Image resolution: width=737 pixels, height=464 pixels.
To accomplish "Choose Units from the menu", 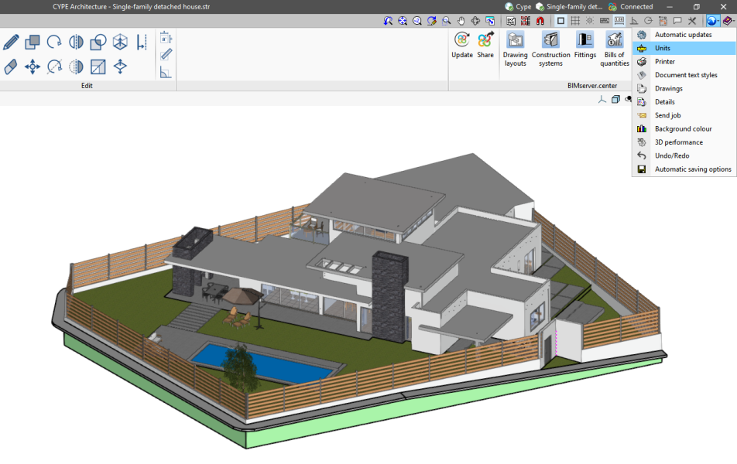I will (x=662, y=48).
